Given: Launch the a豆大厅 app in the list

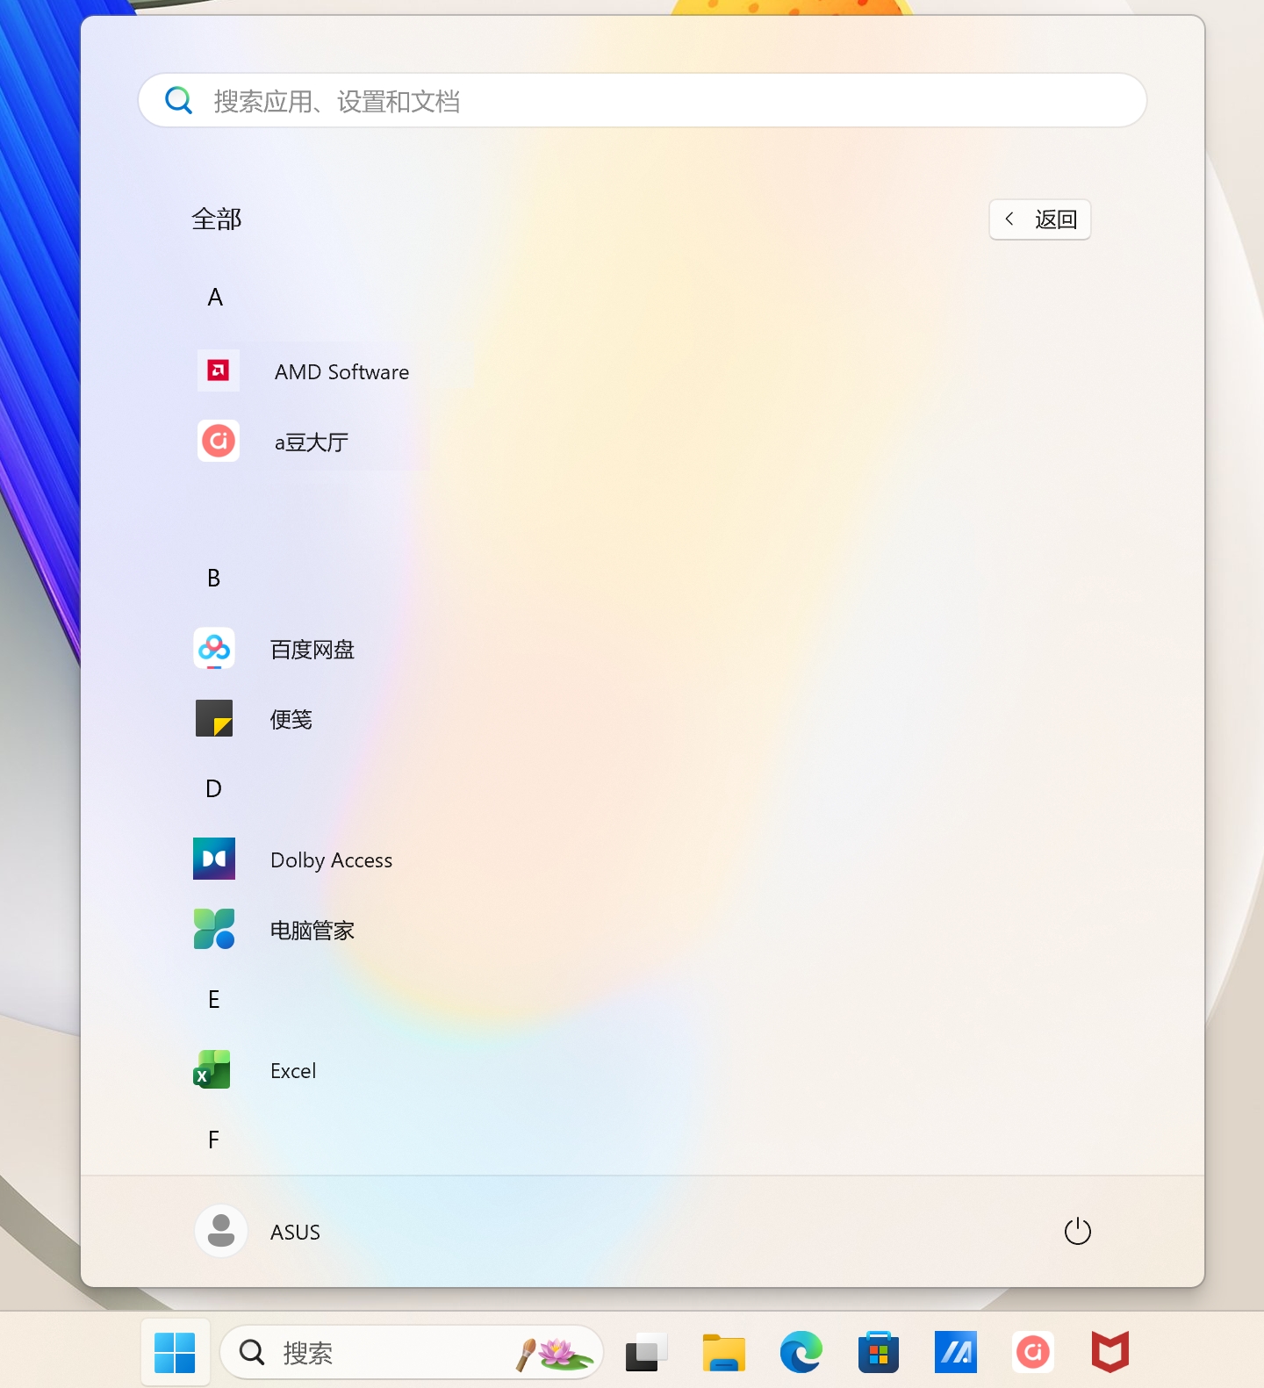Looking at the screenshot, I should pos(311,442).
